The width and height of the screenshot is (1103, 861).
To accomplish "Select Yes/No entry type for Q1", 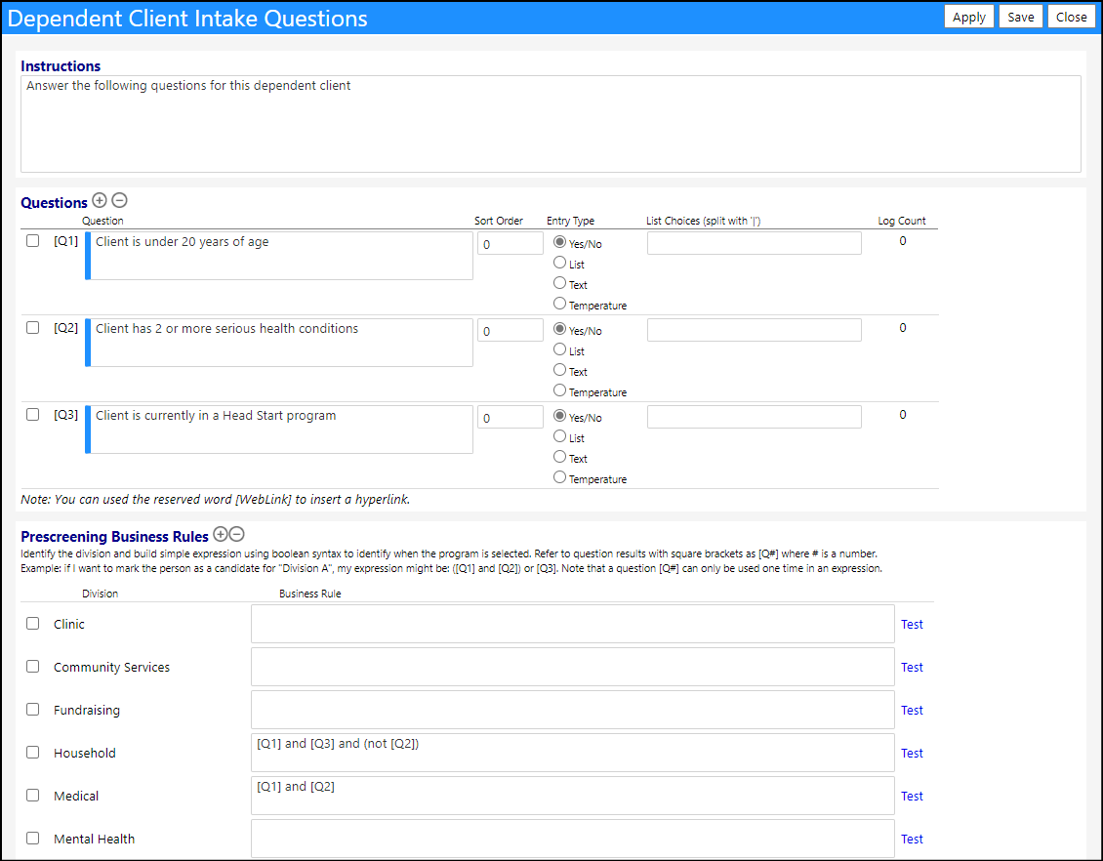I will (x=560, y=242).
